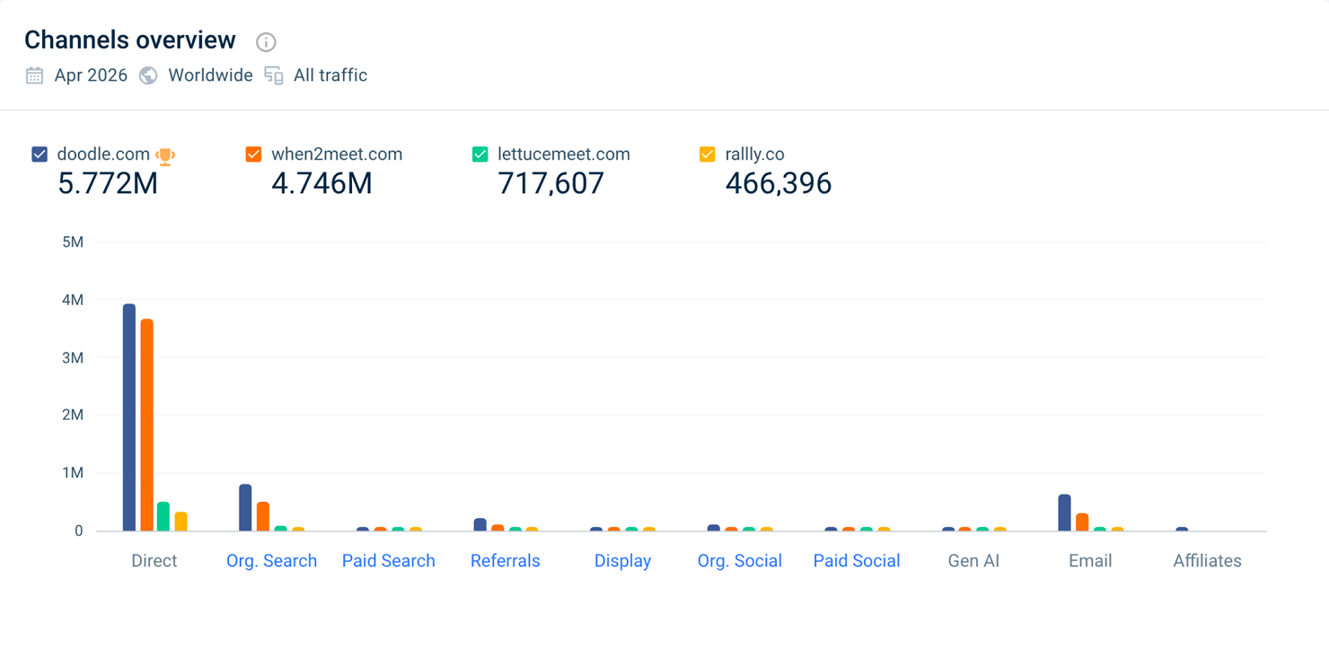This screenshot has width=1329, height=666.
Task: Uncheck the doodle.com checkbox
Action: pyautogui.click(x=40, y=154)
